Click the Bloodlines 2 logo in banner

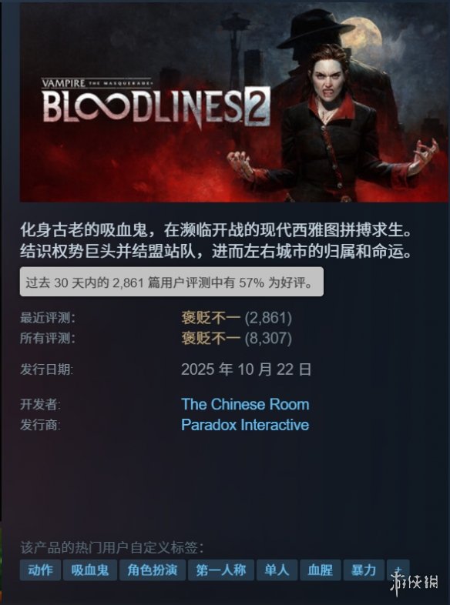[156, 103]
